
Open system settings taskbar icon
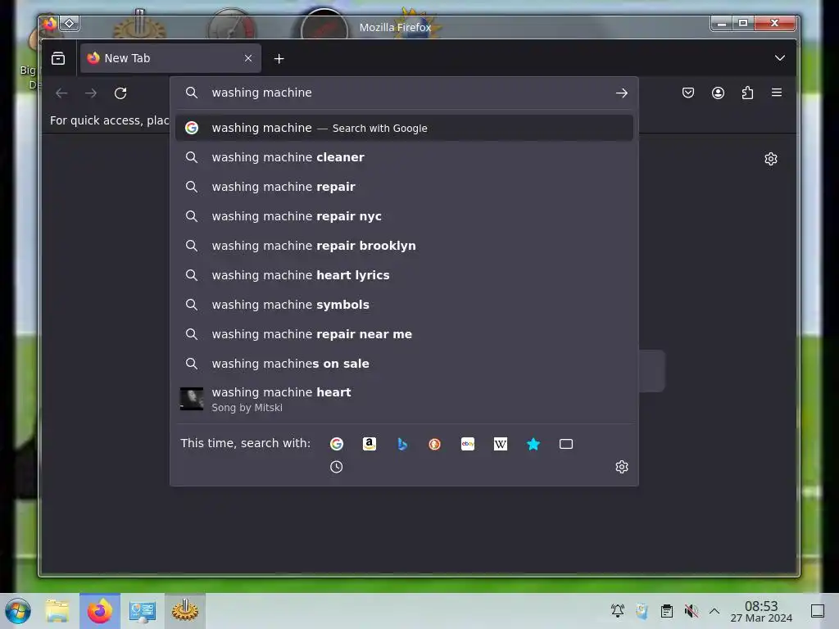point(143,611)
